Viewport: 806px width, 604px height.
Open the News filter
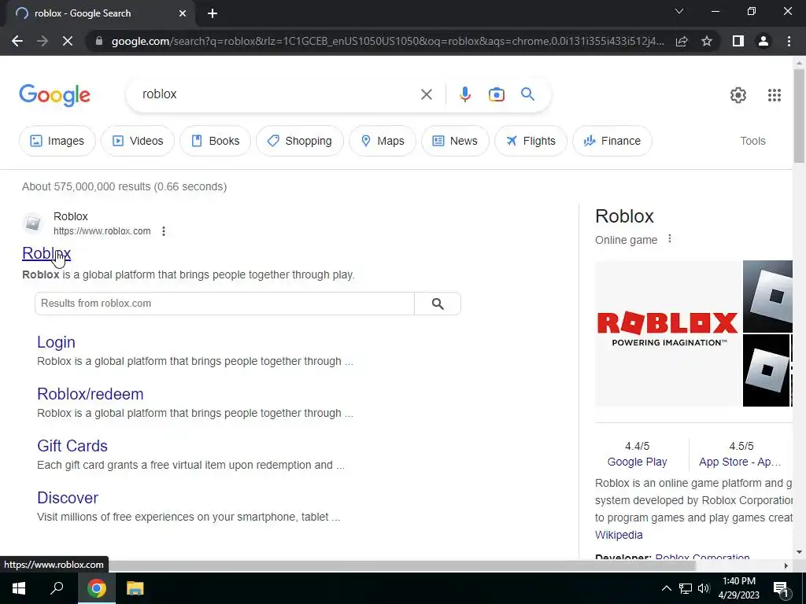[x=455, y=141]
